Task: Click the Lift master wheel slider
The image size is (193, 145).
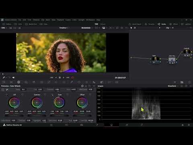Action: tap(14, 116)
